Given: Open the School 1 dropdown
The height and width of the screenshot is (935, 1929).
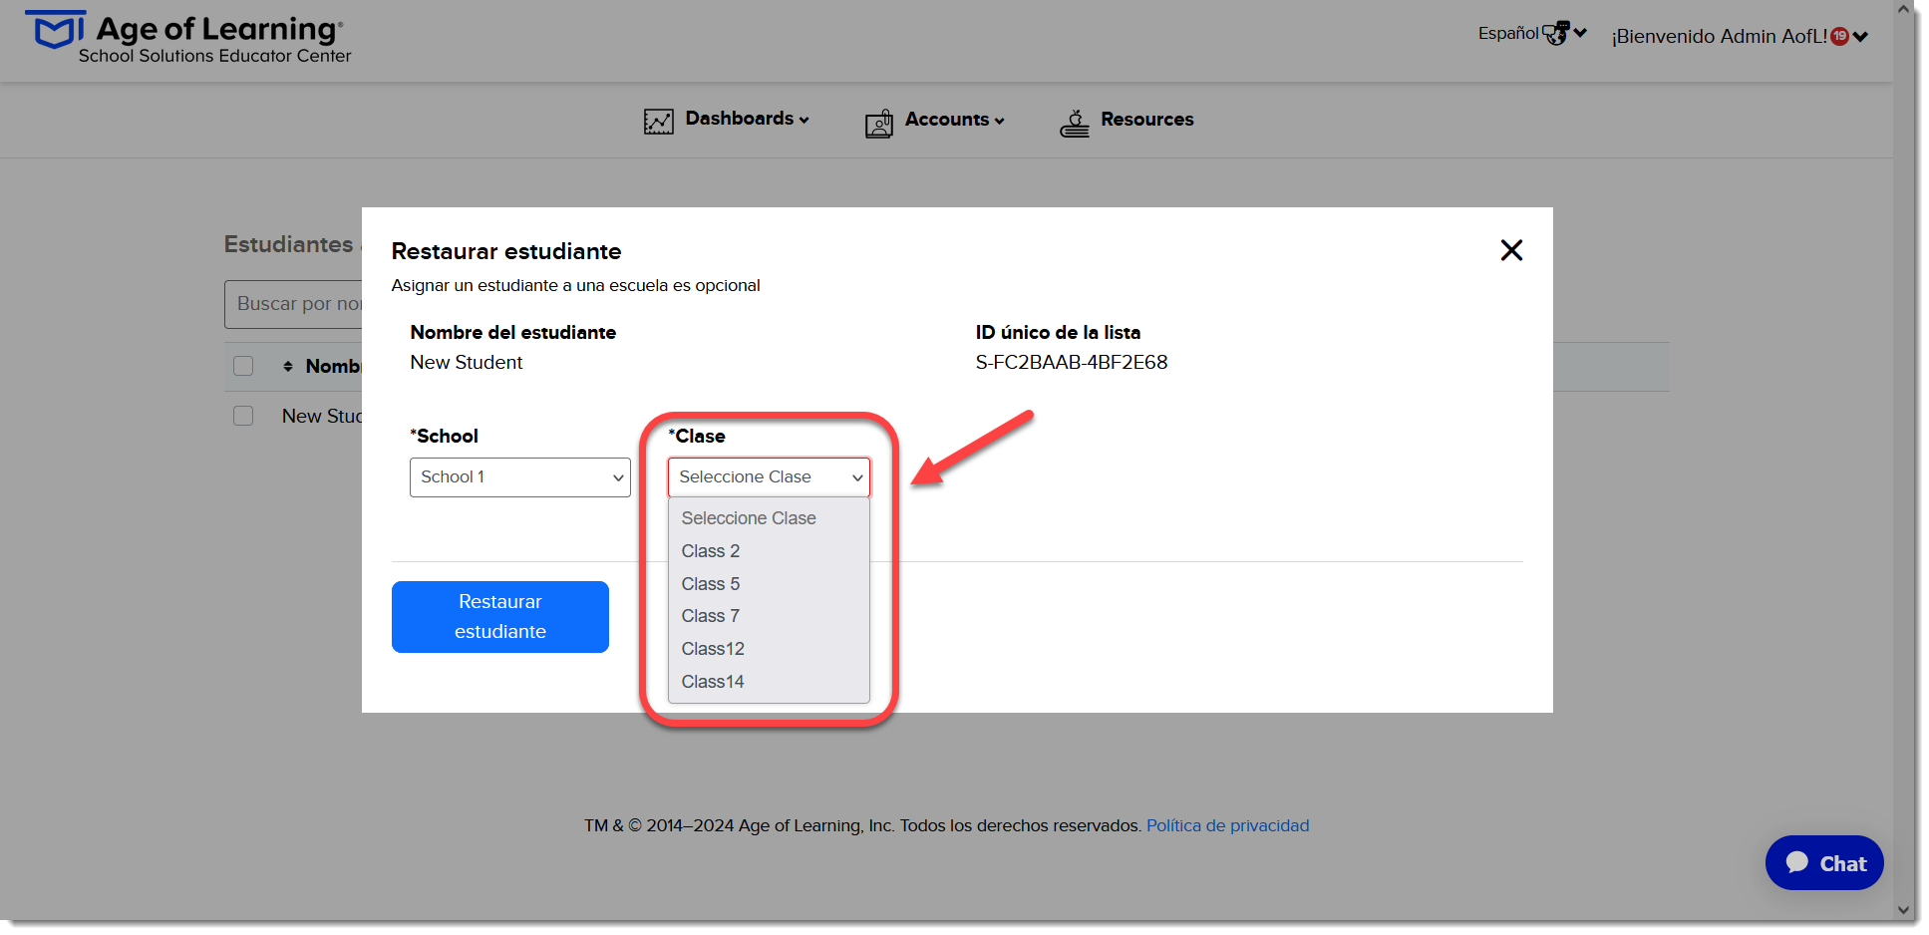Looking at the screenshot, I should click(x=520, y=477).
